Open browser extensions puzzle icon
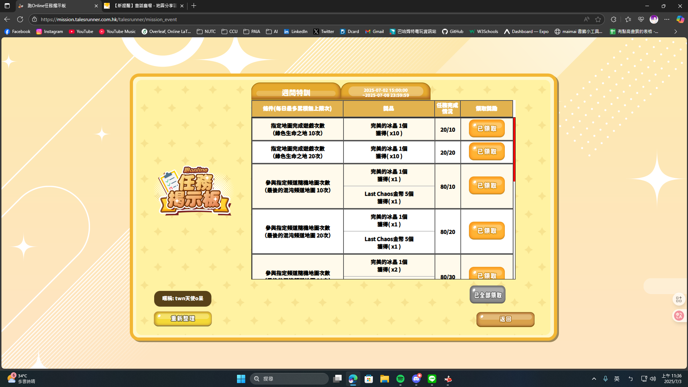The height and width of the screenshot is (387, 688). coord(613,19)
